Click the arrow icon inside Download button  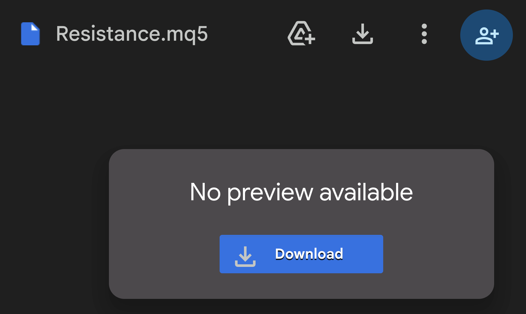click(x=245, y=256)
